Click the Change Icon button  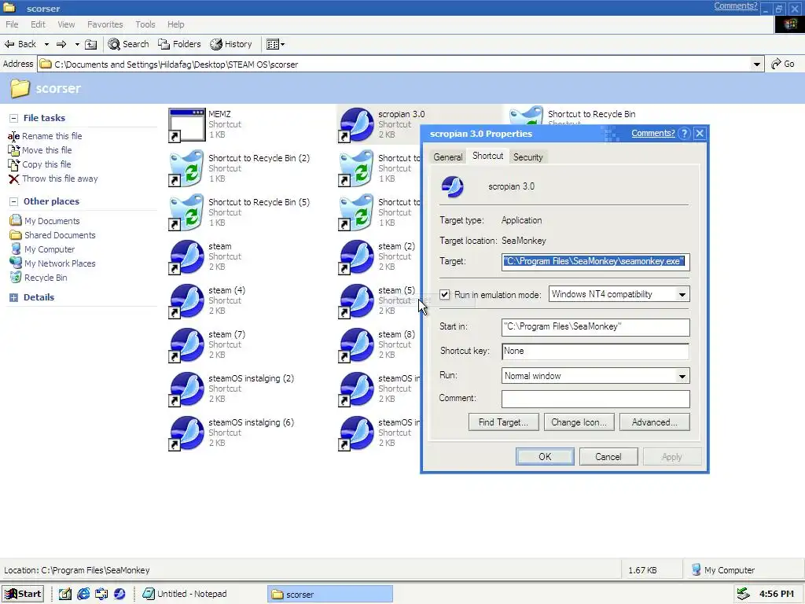pos(579,422)
